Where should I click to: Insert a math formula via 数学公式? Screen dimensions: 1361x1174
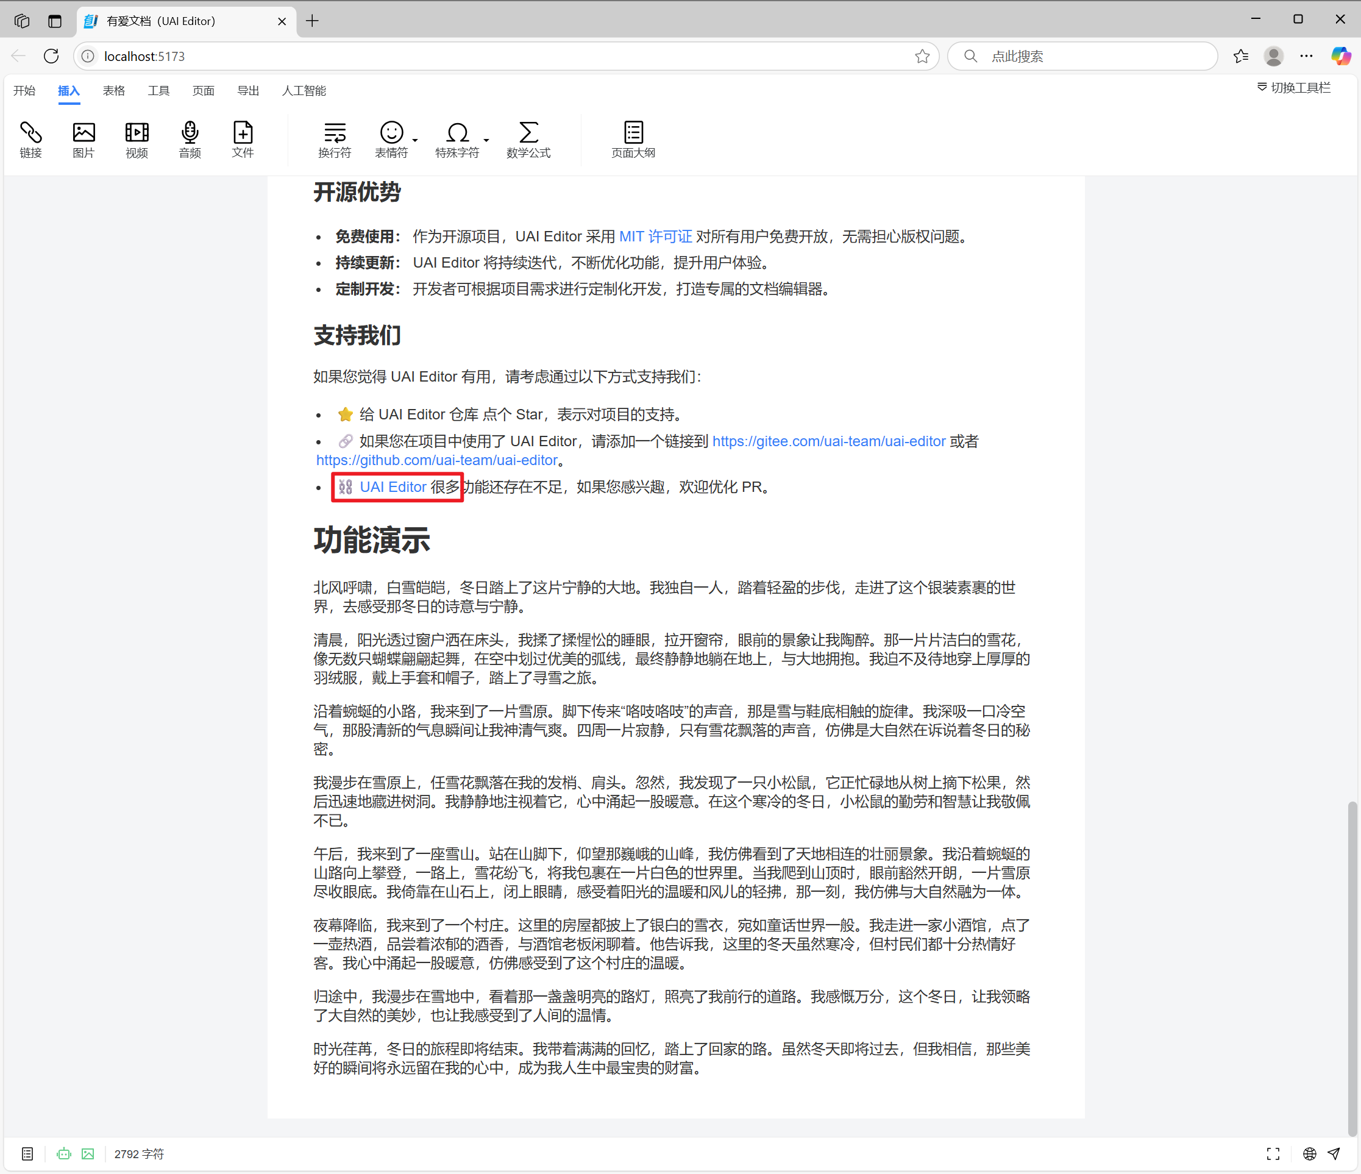[528, 139]
